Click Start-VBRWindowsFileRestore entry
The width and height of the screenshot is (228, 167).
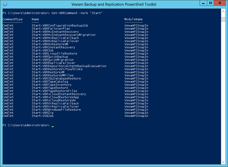click(x=56, y=110)
